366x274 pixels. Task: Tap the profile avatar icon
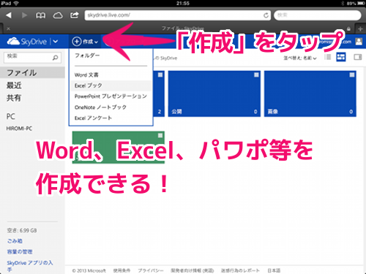click(359, 42)
